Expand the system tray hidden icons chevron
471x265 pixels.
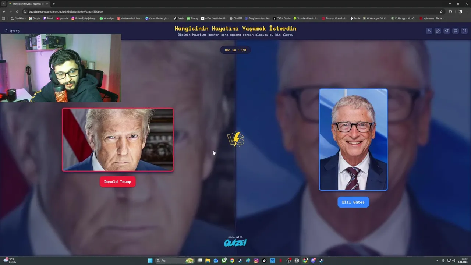(437, 261)
